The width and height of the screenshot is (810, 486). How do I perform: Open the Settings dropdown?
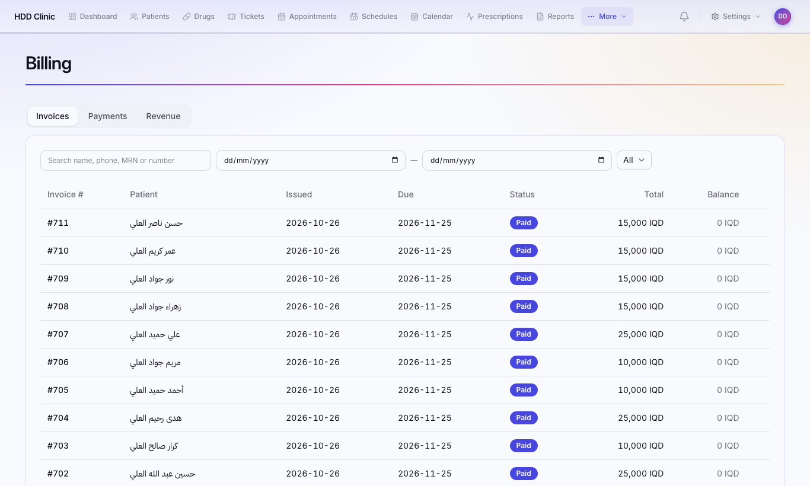(735, 17)
